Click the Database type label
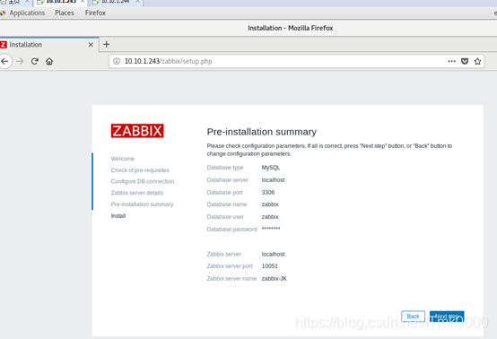The height and width of the screenshot is (339, 497). click(225, 168)
